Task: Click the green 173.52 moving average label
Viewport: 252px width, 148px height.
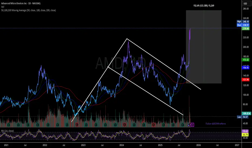Action: tap(246, 60)
